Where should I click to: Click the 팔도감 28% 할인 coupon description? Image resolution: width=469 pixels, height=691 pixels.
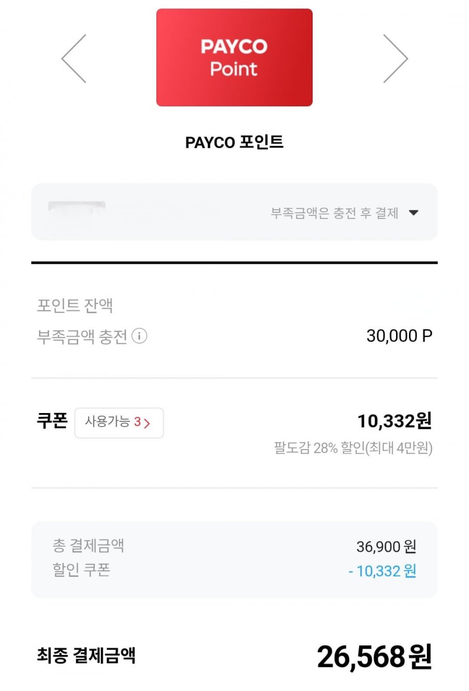click(x=353, y=448)
